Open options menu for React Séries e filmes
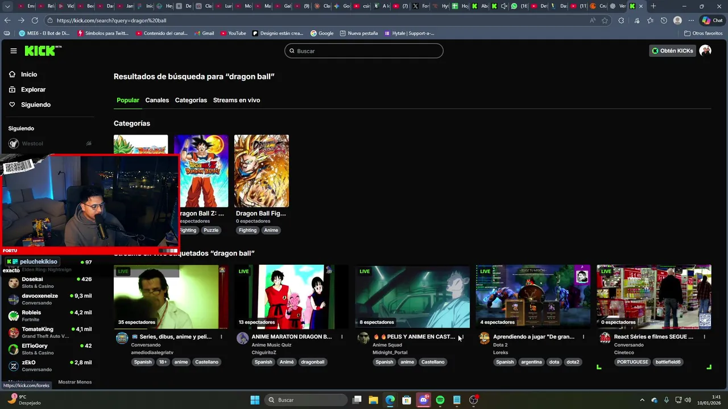The width and height of the screenshot is (728, 409). pos(704,337)
